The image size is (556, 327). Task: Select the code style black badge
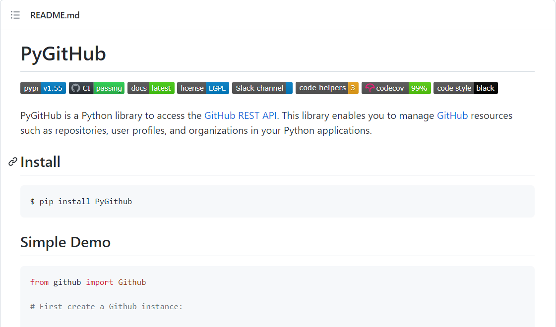466,88
